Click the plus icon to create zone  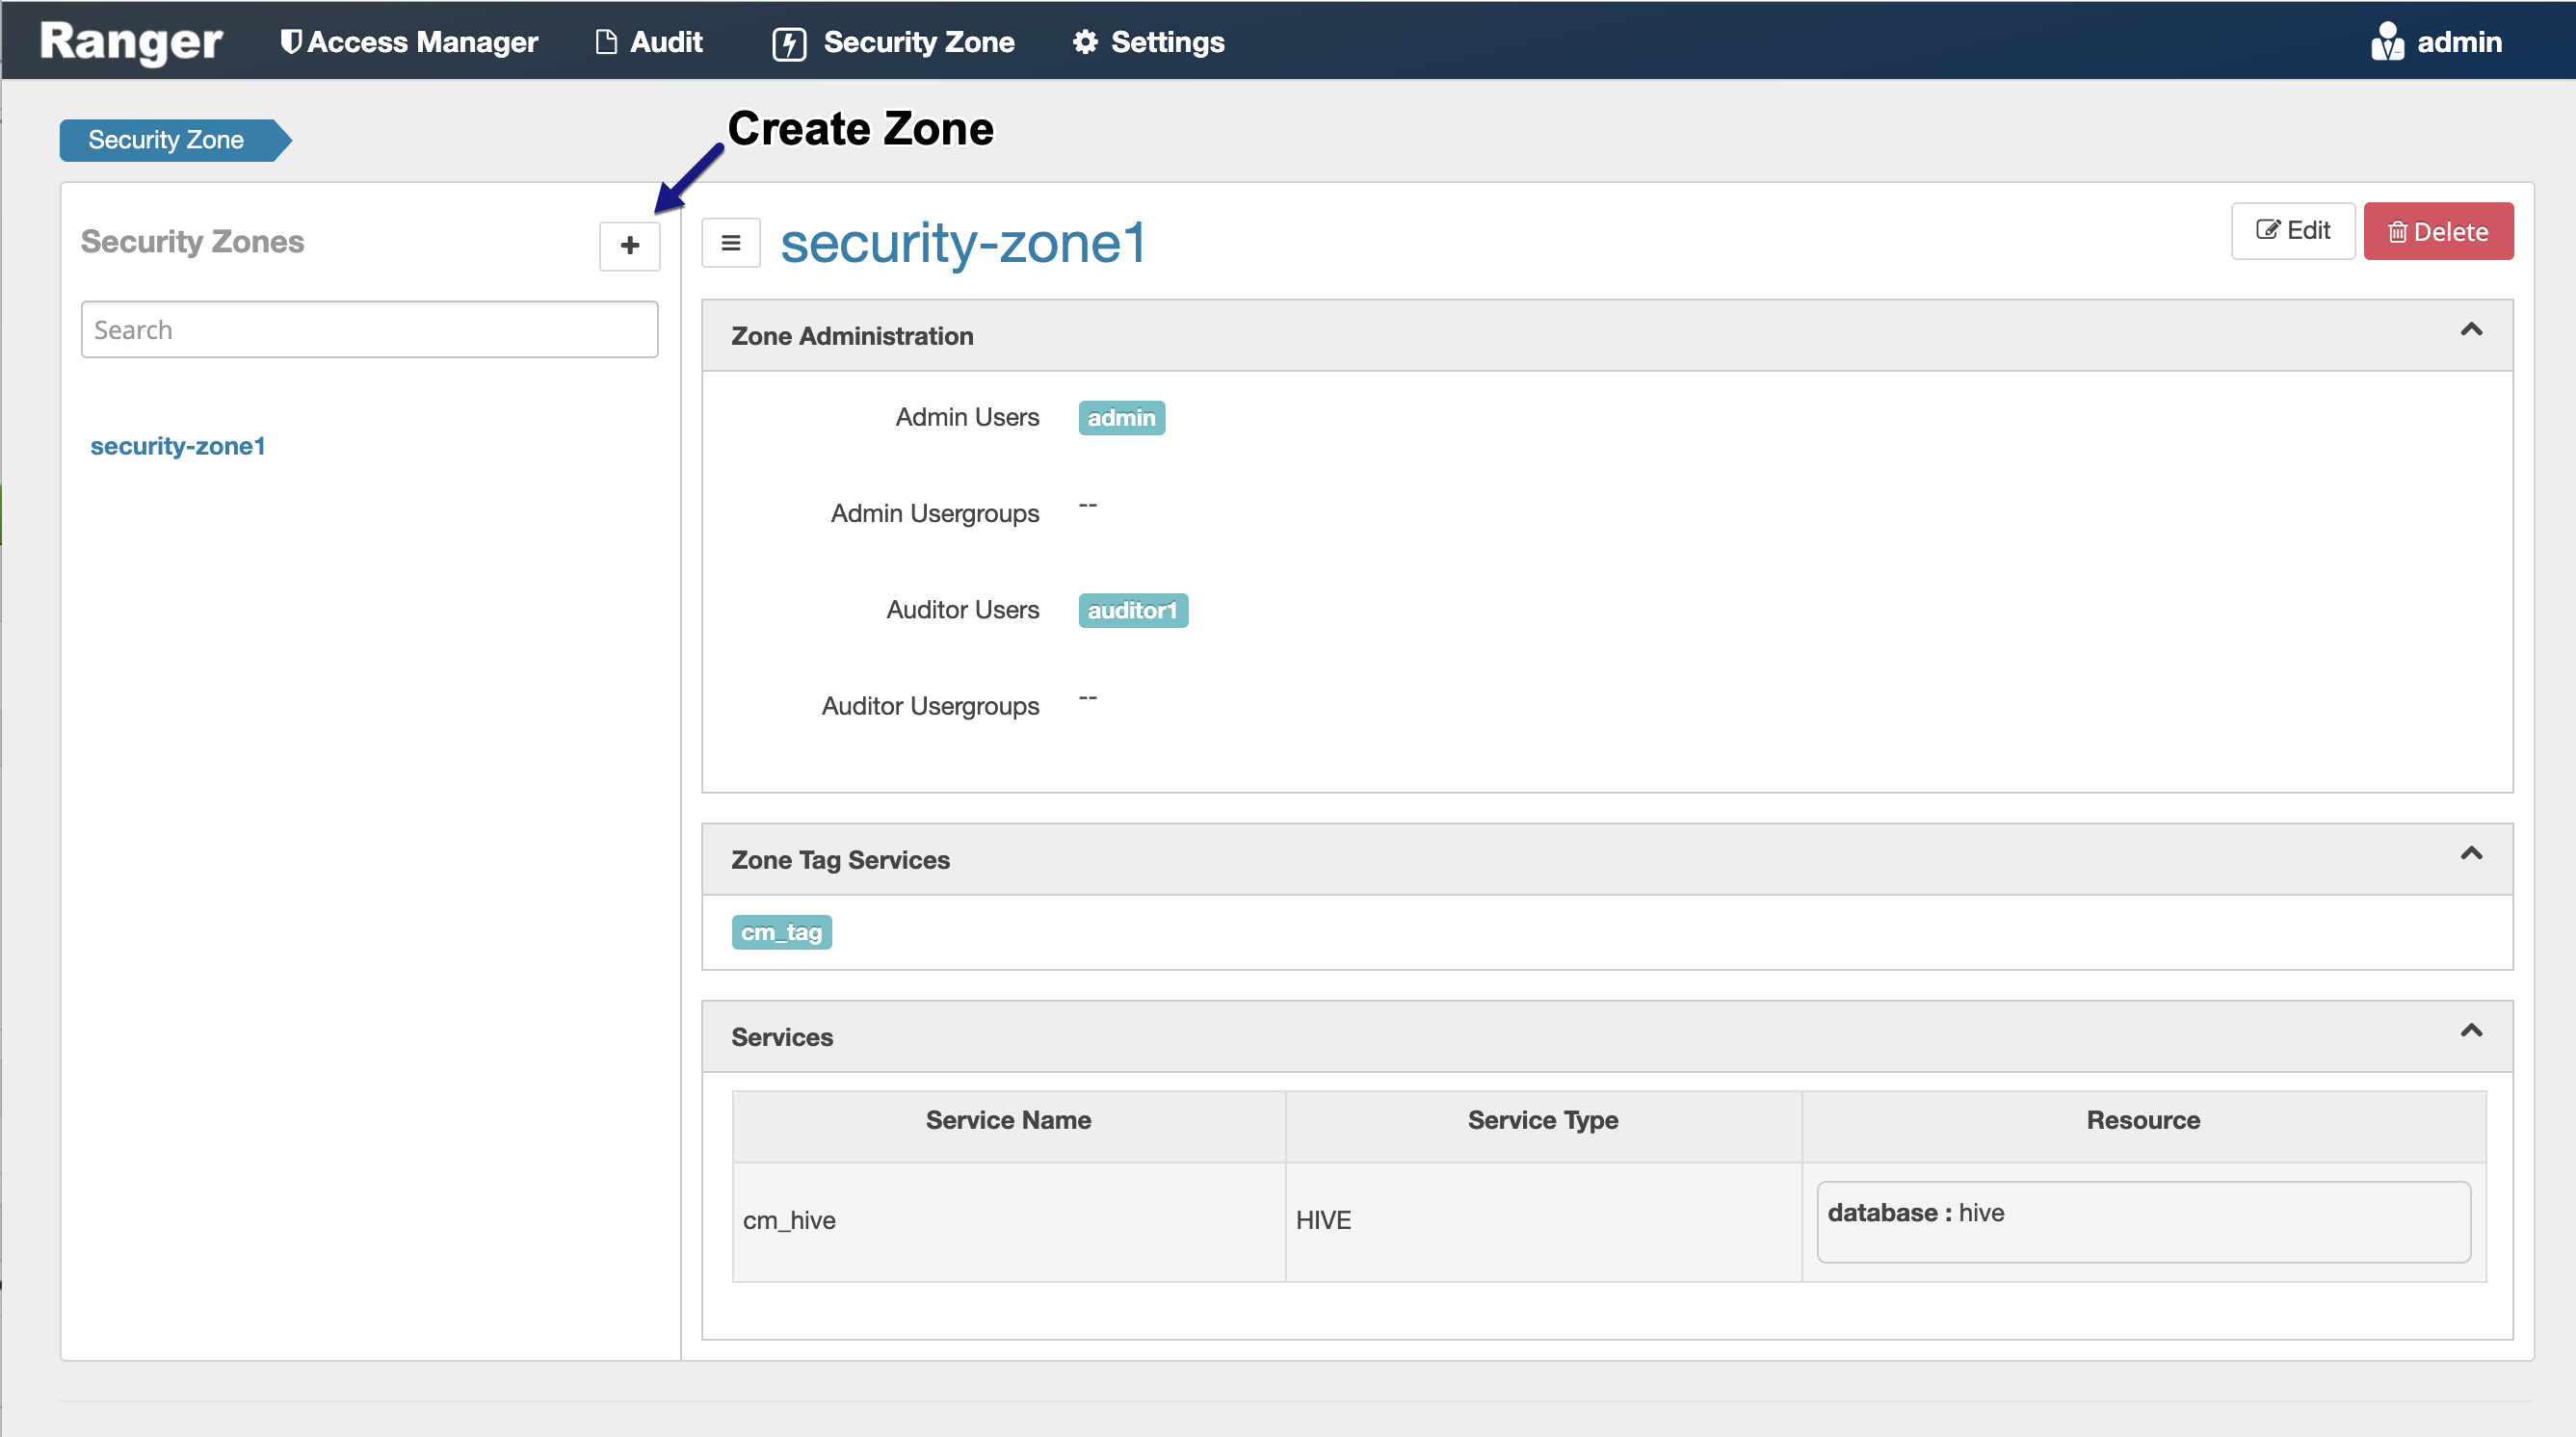(x=629, y=245)
